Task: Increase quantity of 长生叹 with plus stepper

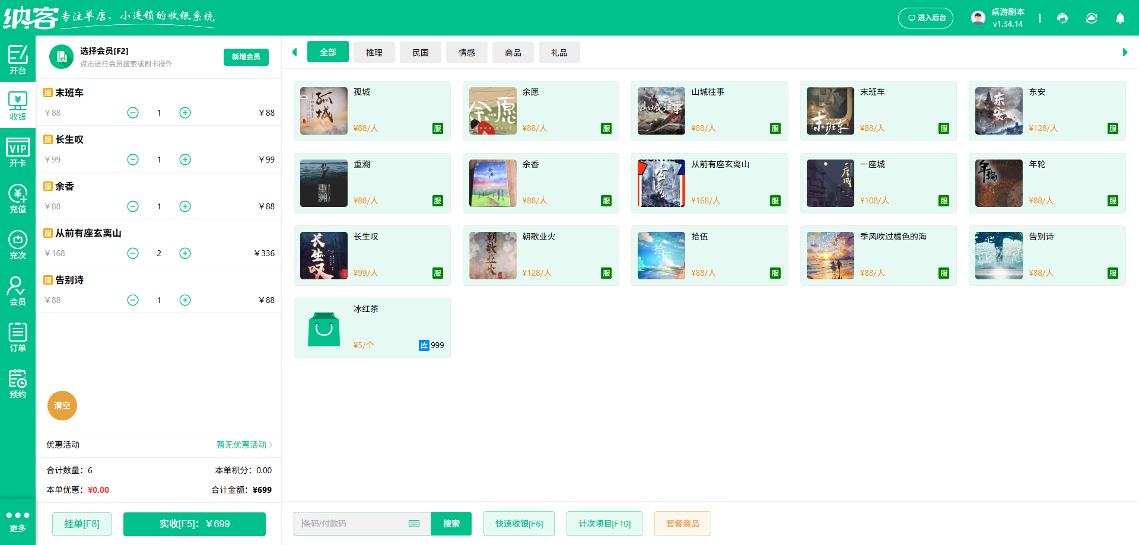Action: (184, 159)
